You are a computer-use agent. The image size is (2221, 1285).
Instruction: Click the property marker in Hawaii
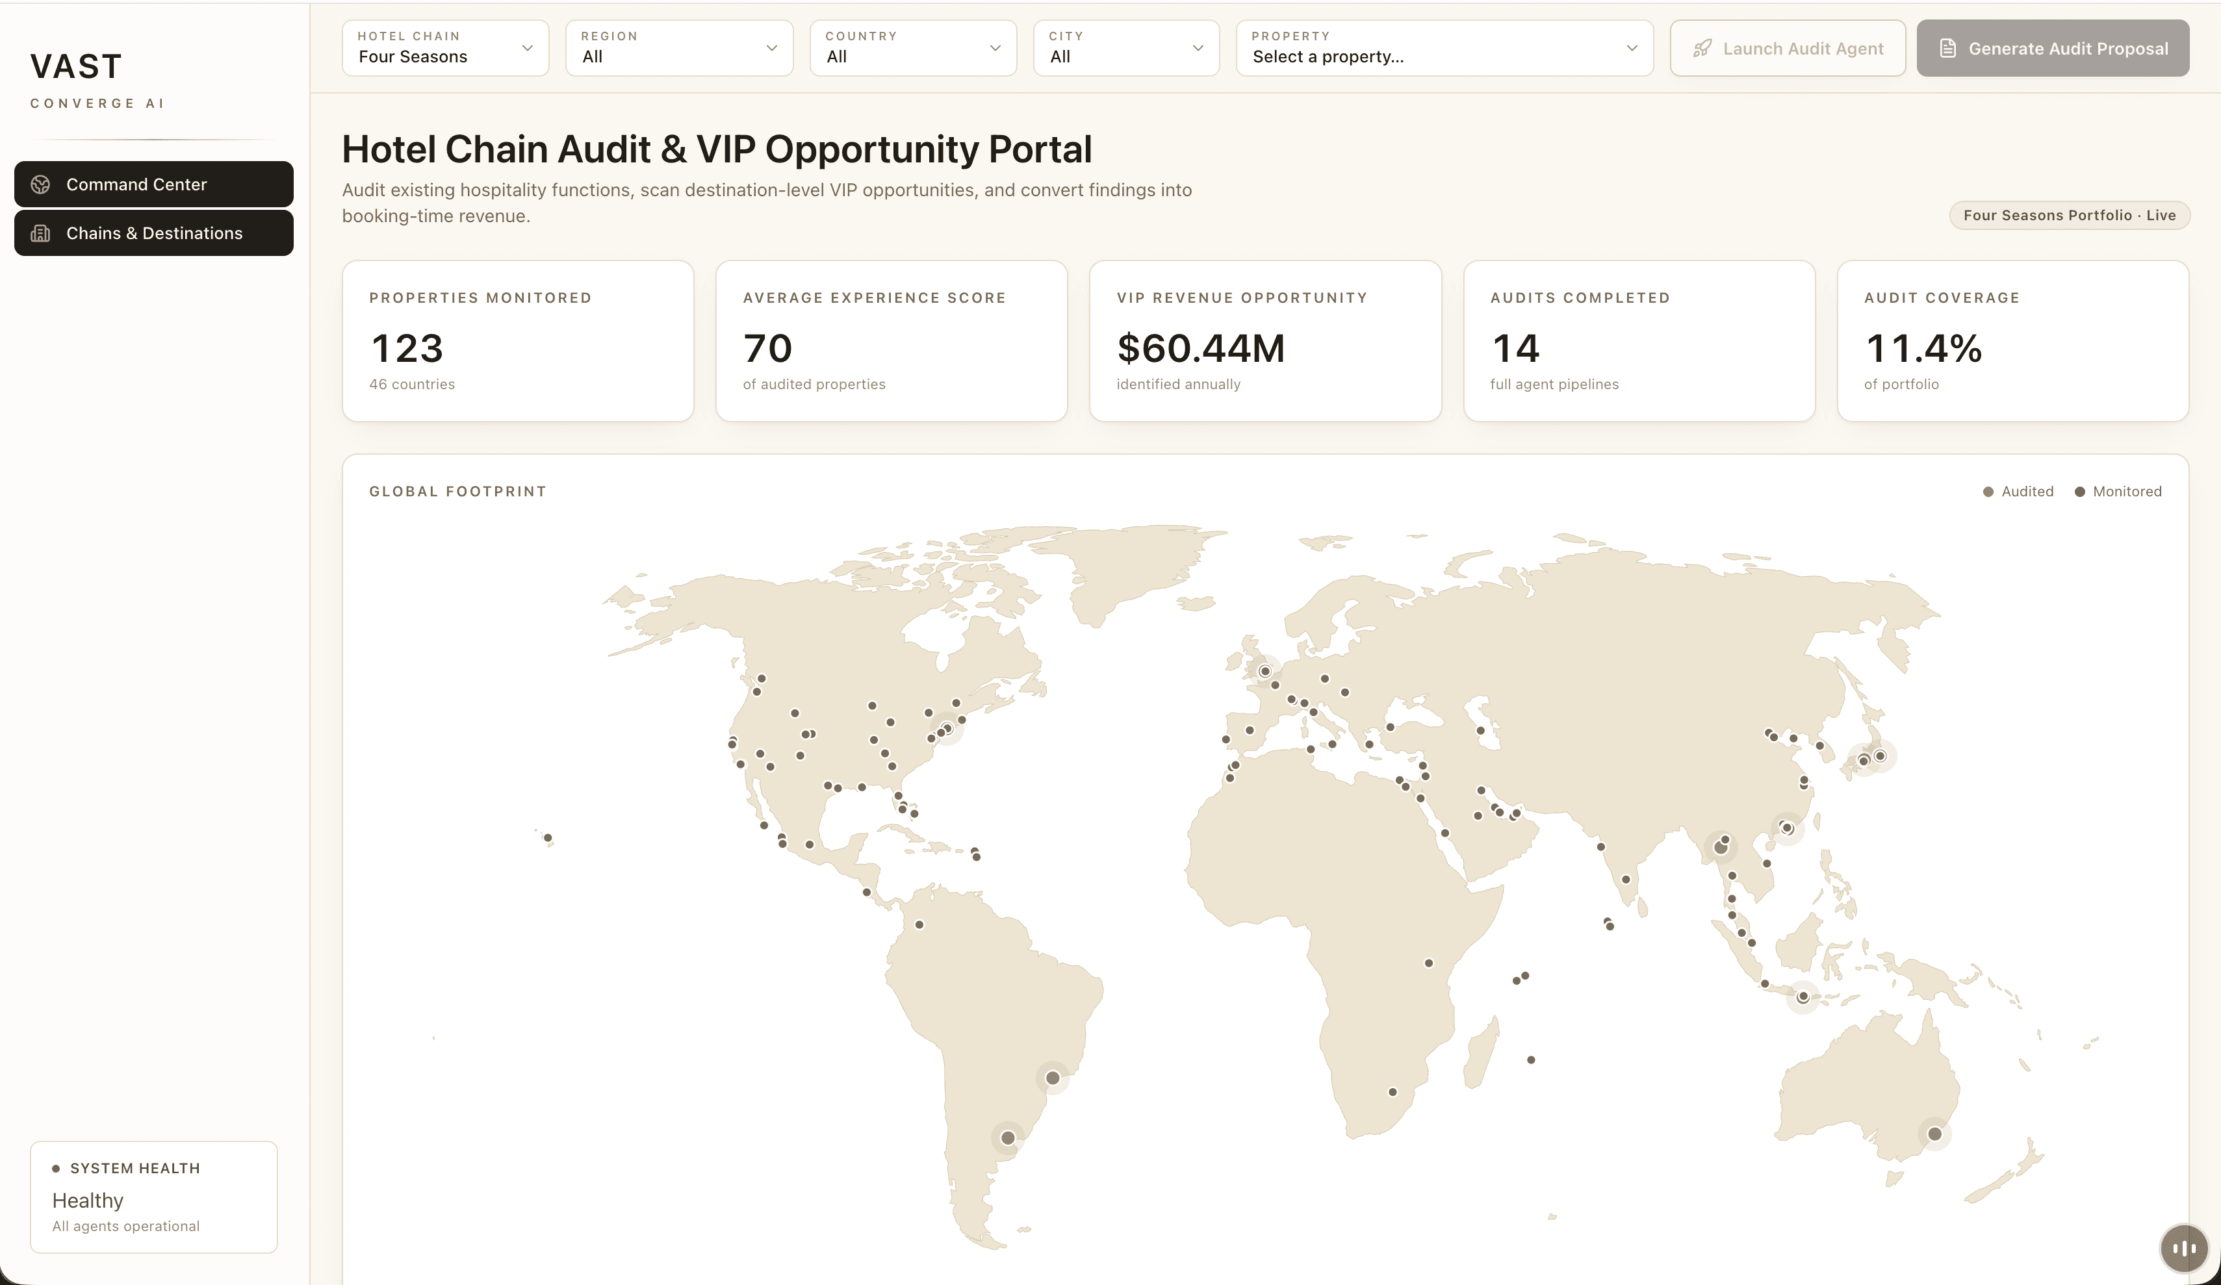(x=547, y=838)
